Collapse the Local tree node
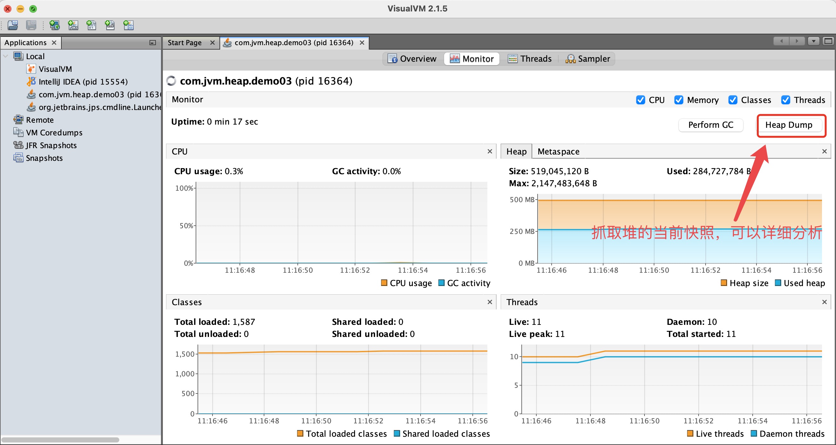Image resolution: width=836 pixels, height=445 pixels. coord(5,56)
